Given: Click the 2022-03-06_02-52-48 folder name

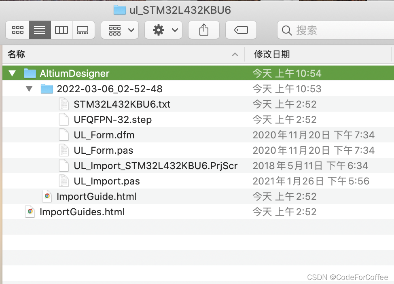Looking at the screenshot, I should pyautogui.click(x=110, y=89).
